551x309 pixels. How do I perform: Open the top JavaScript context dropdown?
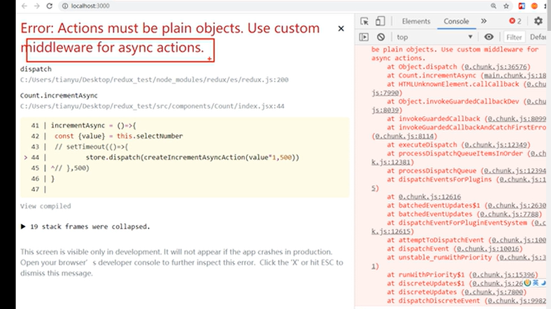coord(434,37)
